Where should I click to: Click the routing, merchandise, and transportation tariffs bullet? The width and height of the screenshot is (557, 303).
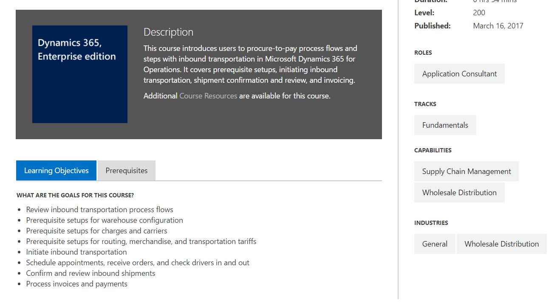(141, 241)
